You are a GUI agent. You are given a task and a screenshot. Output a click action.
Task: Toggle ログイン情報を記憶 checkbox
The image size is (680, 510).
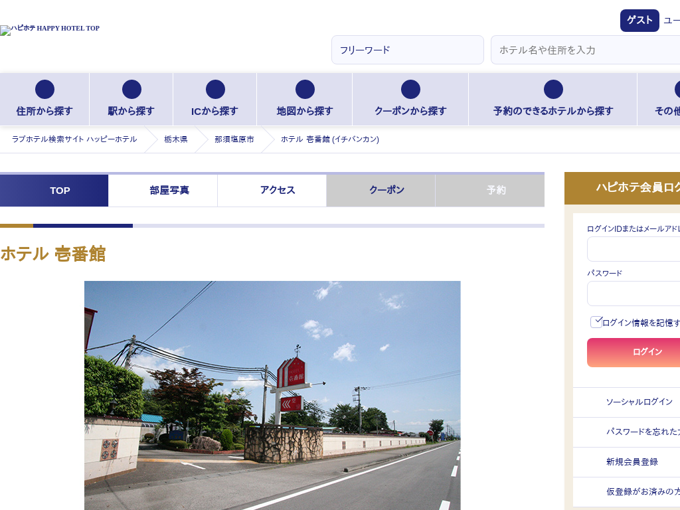(596, 322)
